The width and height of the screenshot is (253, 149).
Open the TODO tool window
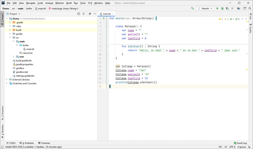point(11,143)
